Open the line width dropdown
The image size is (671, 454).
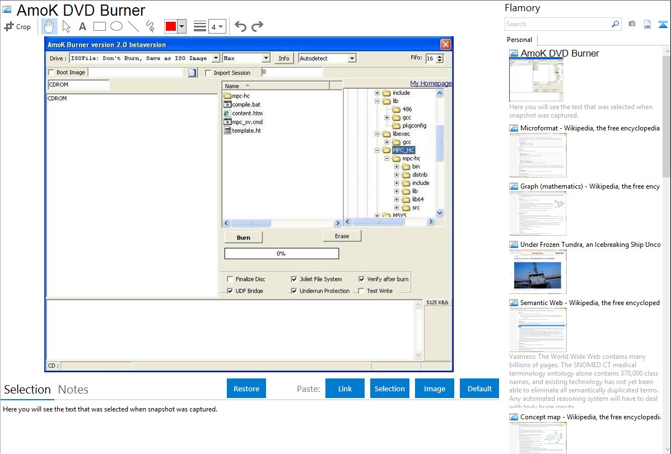coord(217,26)
